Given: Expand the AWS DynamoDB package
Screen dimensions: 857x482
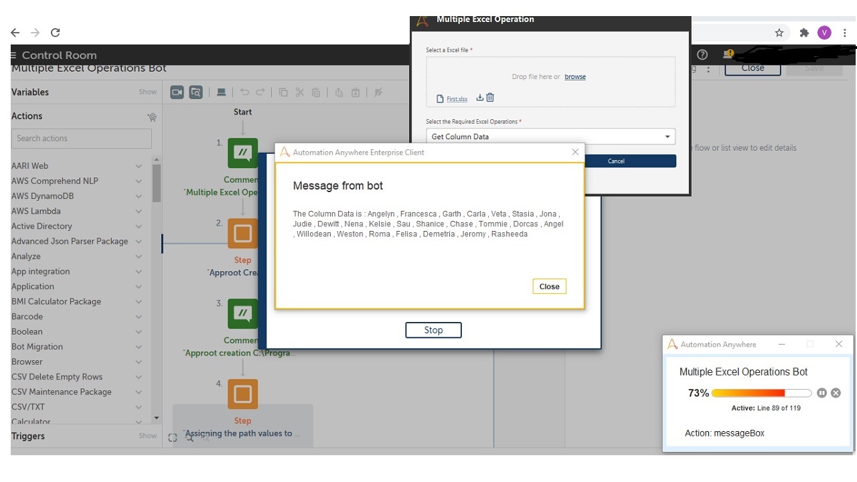Looking at the screenshot, I should click(x=139, y=196).
